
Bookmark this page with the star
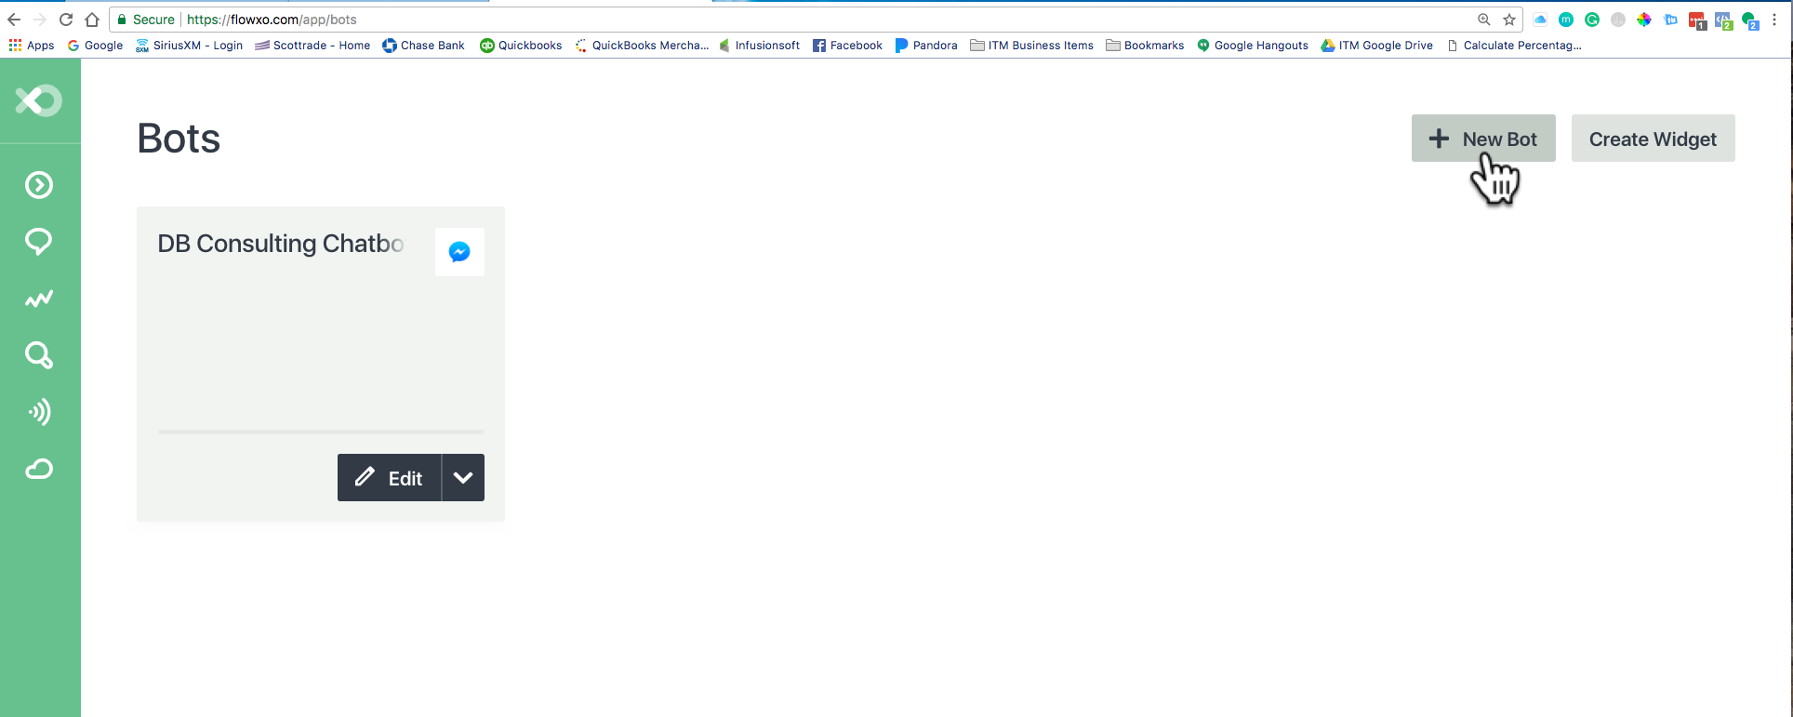click(x=1509, y=20)
